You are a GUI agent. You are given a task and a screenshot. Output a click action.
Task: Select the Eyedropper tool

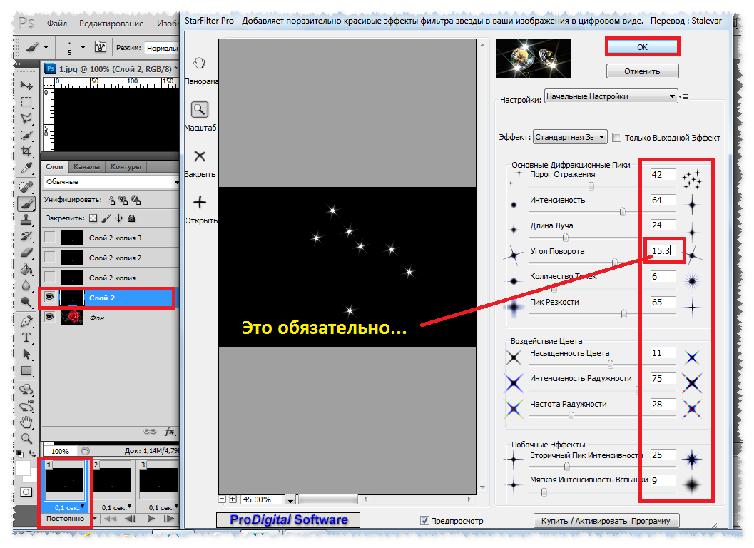point(26,168)
